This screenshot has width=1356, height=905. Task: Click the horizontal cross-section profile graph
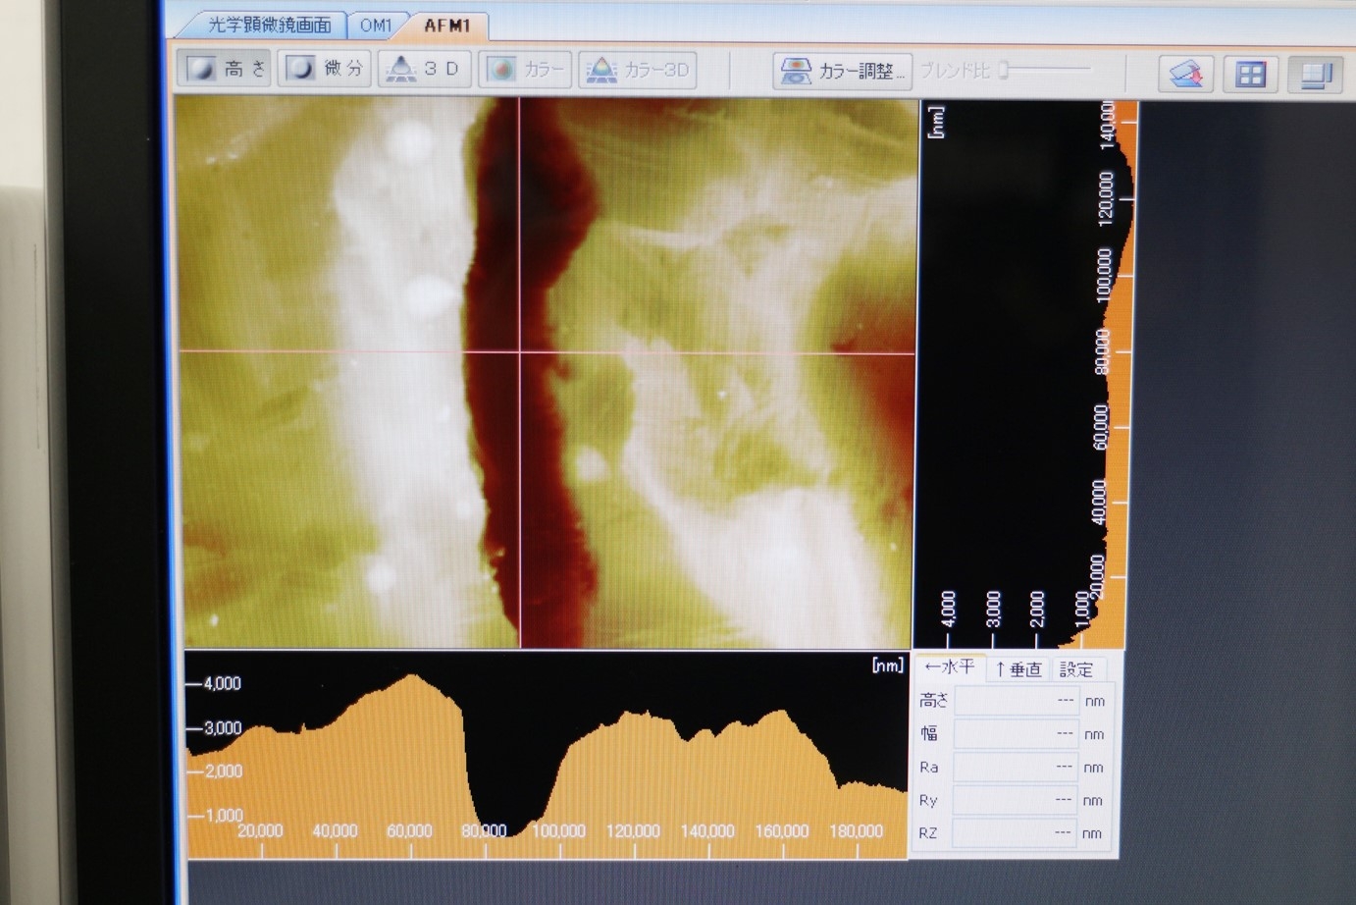pos(547,754)
